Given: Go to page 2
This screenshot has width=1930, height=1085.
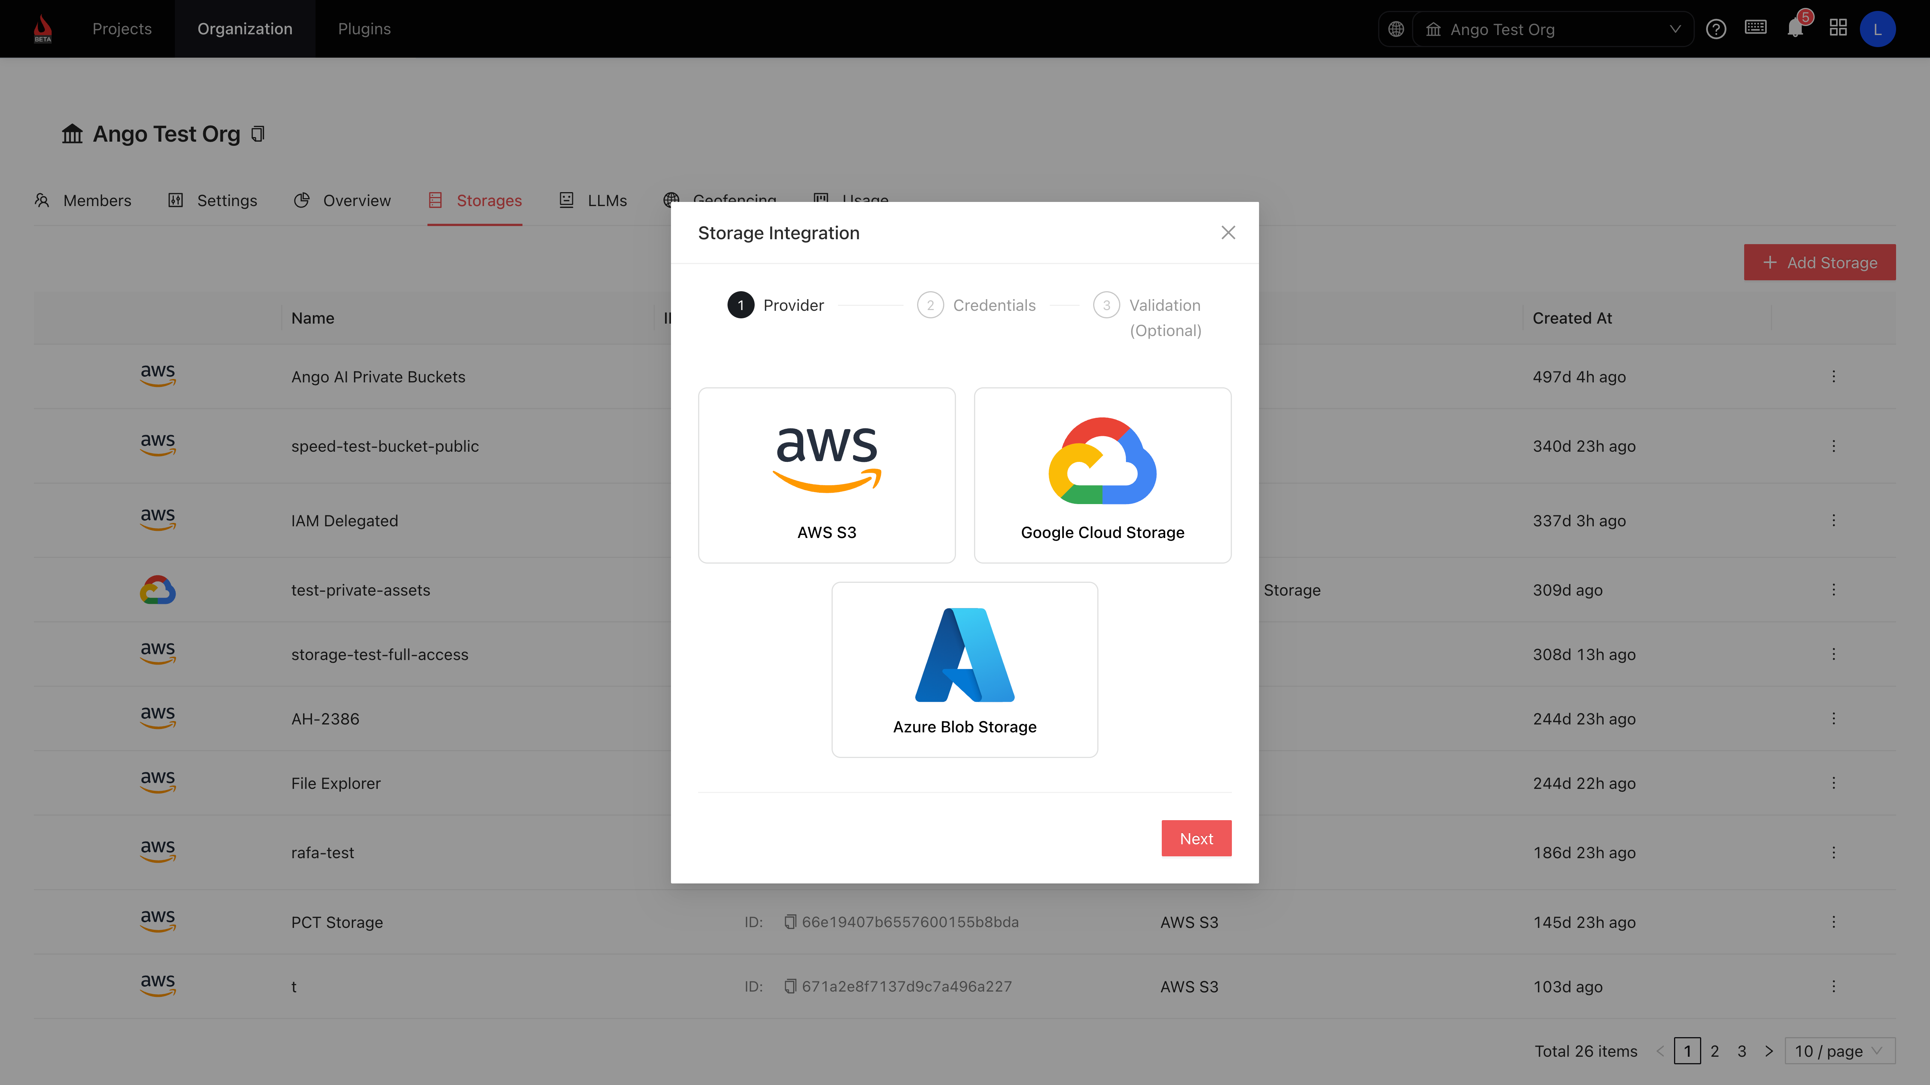Looking at the screenshot, I should pyautogui.click(x=1715, y=1051).
